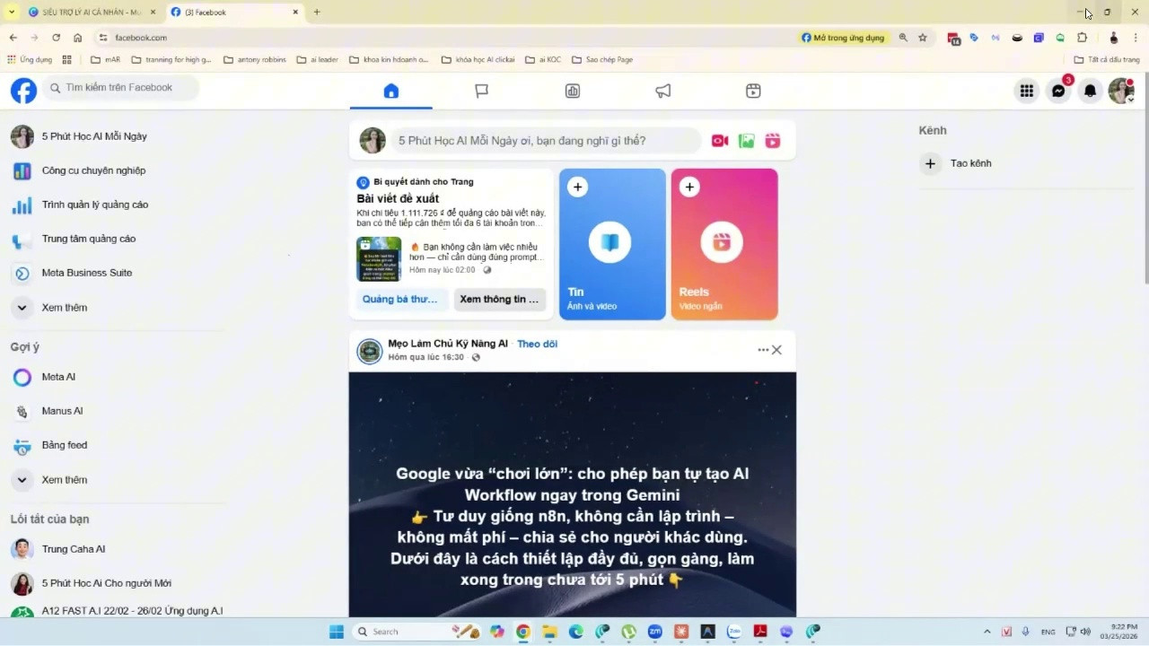Open Mẹo Làm Chủ Kỹ Năng AI page name
Screen dimensions: 1149x646
[448, 344]
